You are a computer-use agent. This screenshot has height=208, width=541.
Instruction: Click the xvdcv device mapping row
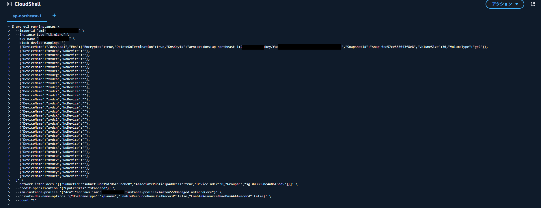[55, 160]
